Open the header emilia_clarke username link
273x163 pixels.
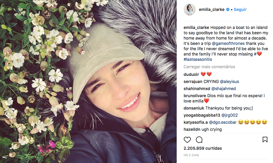click(x=212, y=9)
